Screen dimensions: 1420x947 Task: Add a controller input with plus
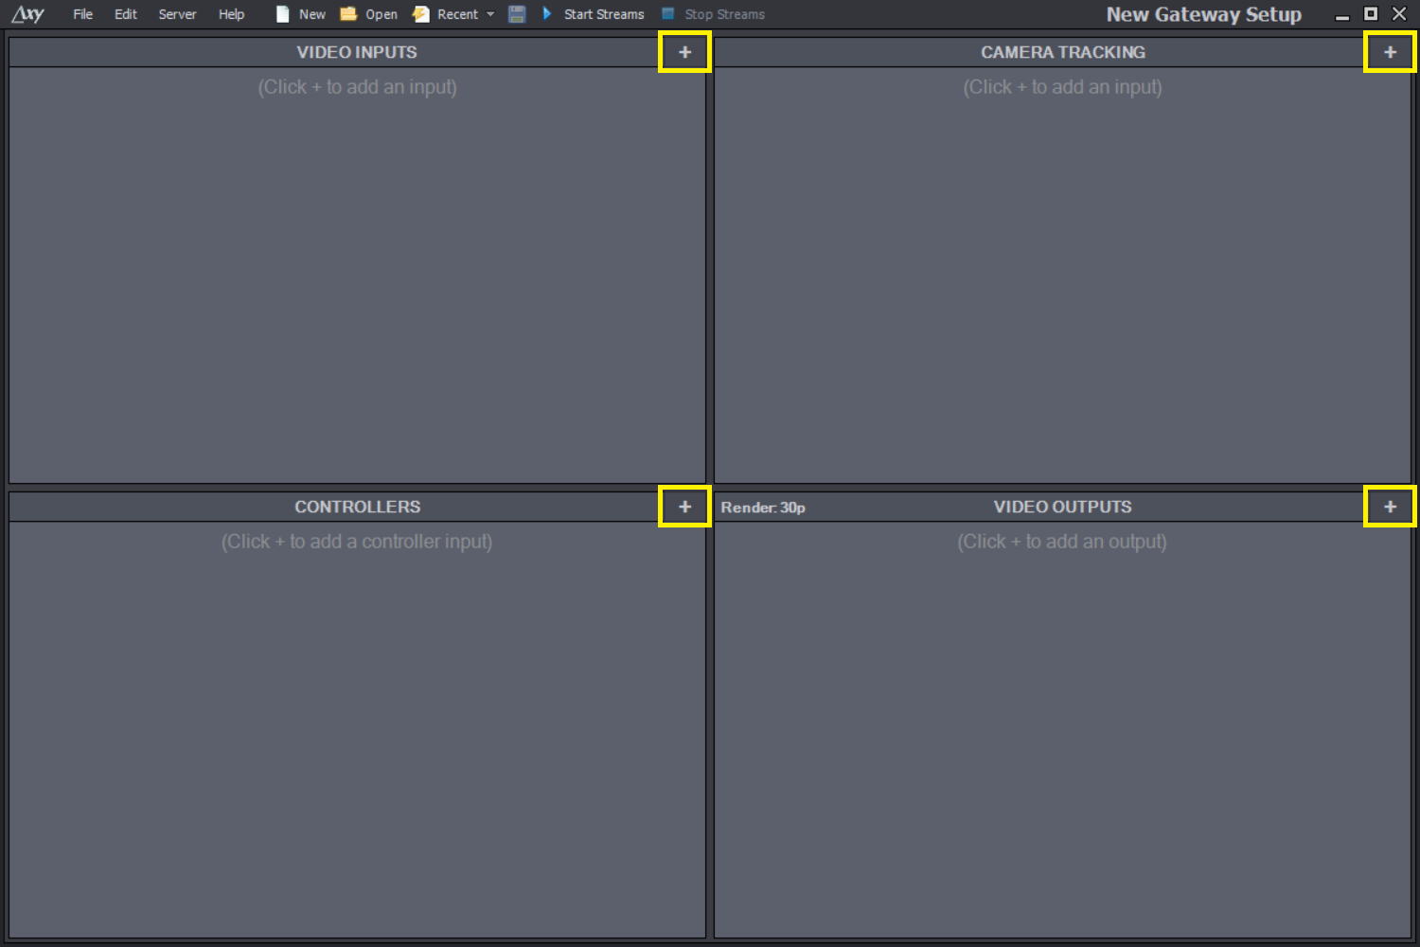click(684, 507)
